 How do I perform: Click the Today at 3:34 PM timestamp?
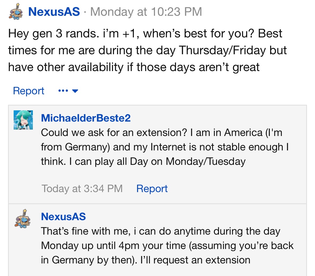tap(82, 189)
